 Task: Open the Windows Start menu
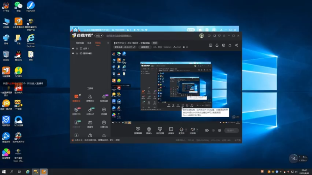point(4,171)
